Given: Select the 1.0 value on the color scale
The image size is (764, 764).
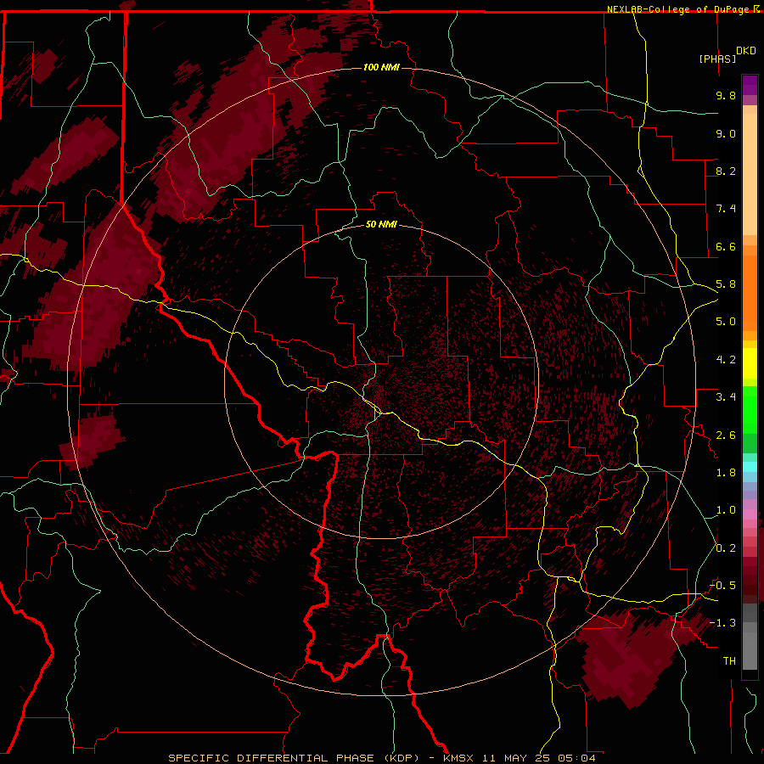Looking at the screenshot, I should pyautogui.click(x=726, y=510).
